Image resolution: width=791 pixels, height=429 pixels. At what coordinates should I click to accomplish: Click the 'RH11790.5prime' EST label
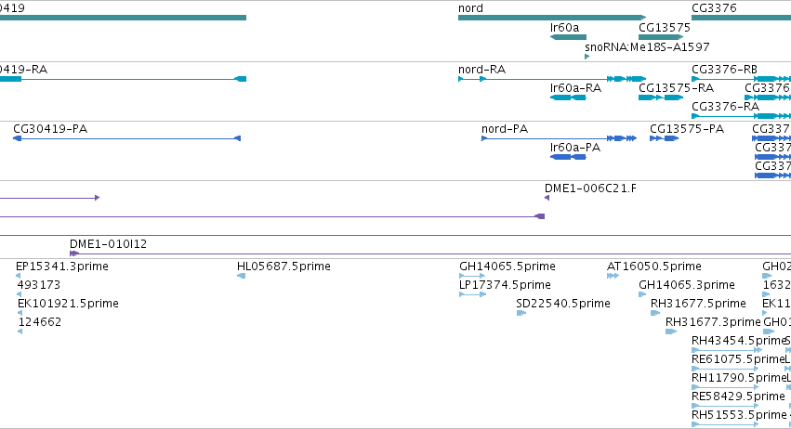(x=739, y=378)
